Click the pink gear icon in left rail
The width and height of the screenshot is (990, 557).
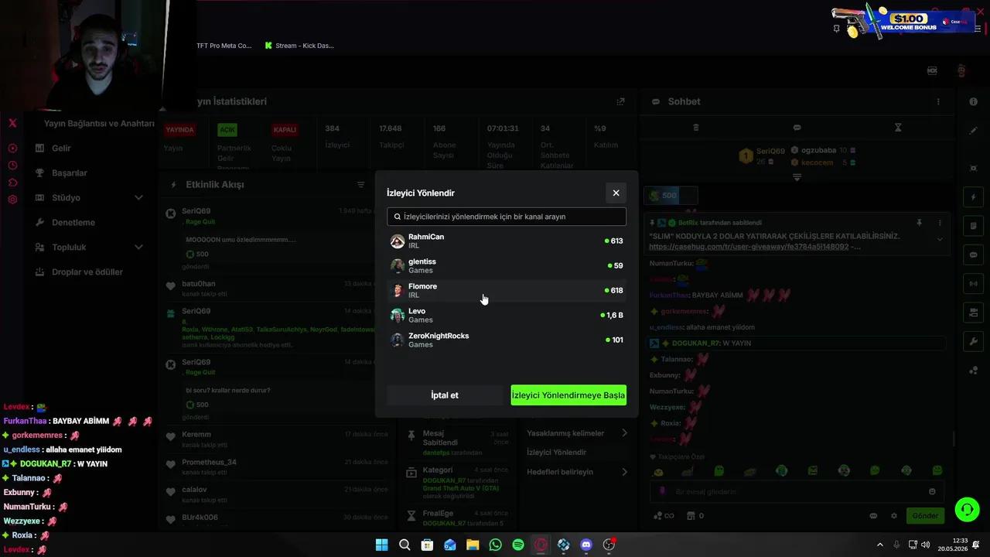pyautogui.click(x=12, y=200)
